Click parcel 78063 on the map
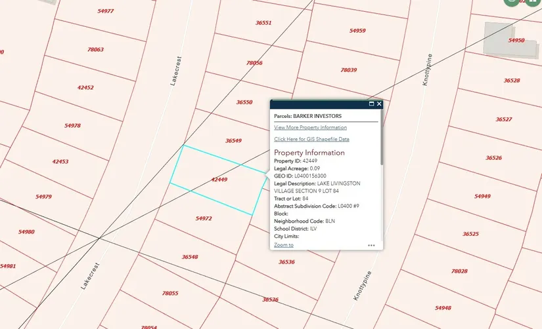The height and width of the screenshot is (329, 542). pyautogui.click(x=95, y=49)
